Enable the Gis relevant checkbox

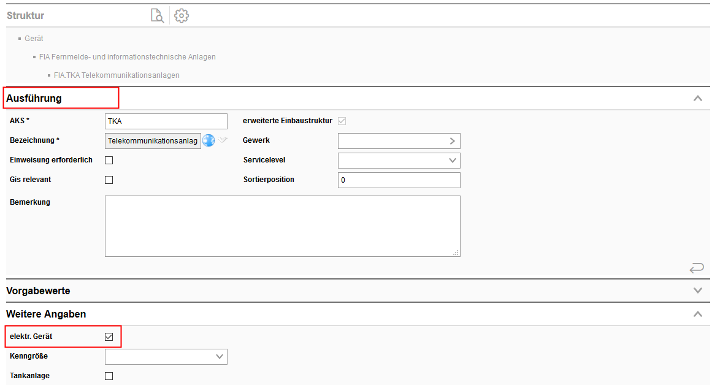[x=109, y=180]
